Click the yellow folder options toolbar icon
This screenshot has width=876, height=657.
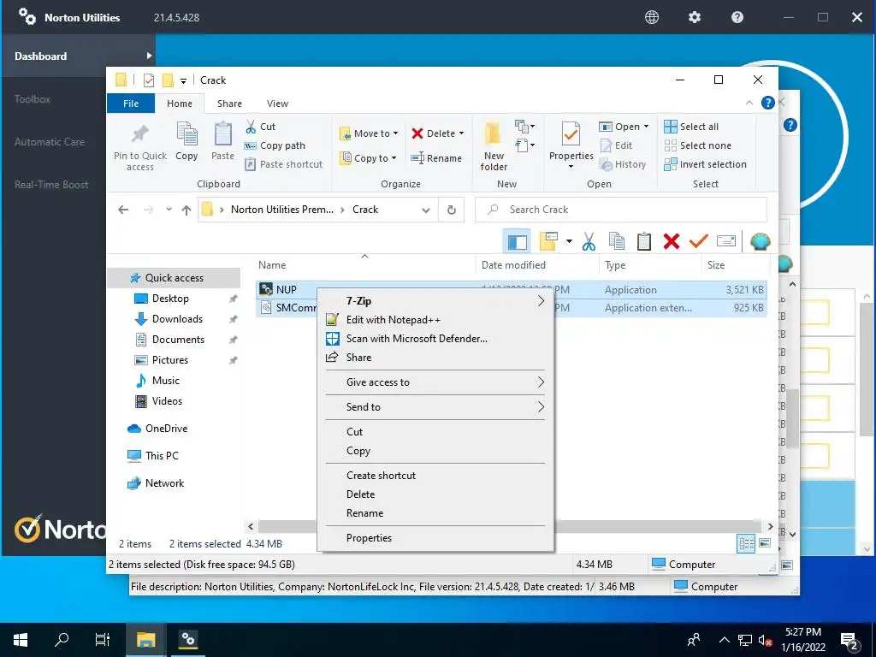tap(548, 241)
